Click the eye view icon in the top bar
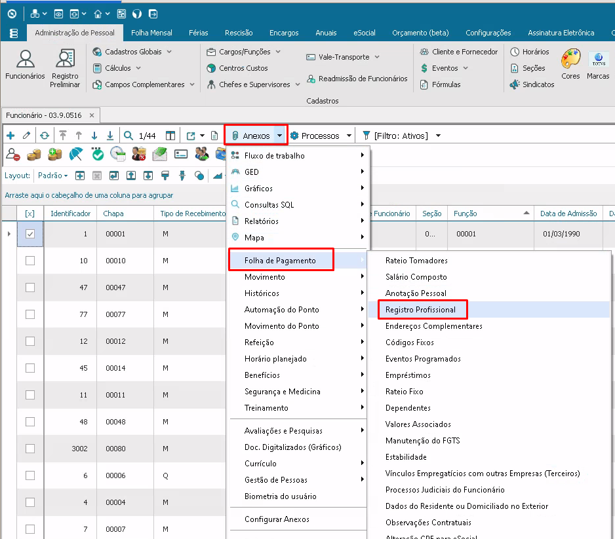Screen dimensions: 615x539 pyautogui.click(x=58, y=14)
